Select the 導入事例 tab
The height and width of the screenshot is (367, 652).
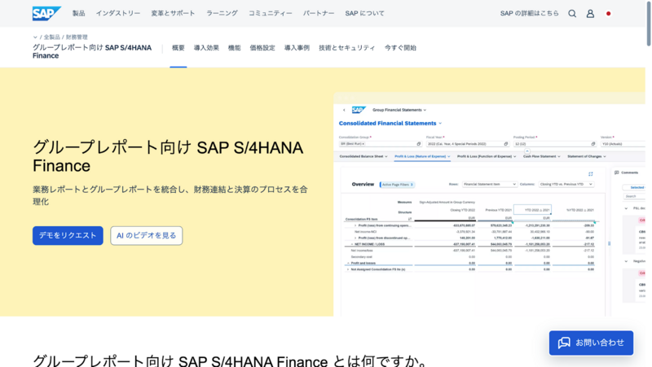coord(297,48)
